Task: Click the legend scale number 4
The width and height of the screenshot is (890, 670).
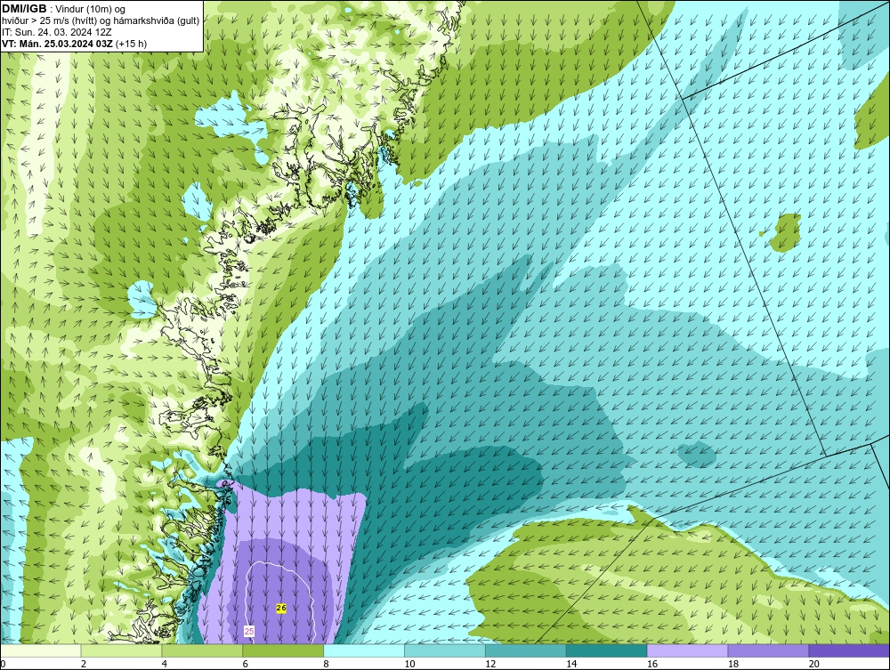Action: coord(164,664)
